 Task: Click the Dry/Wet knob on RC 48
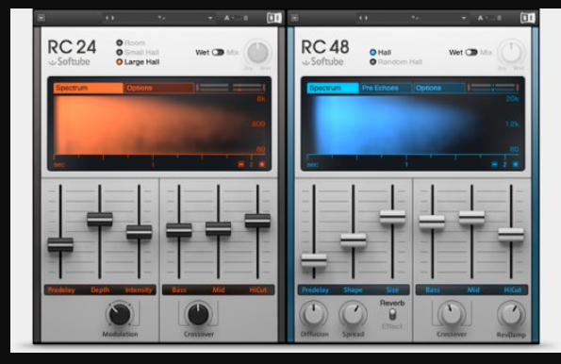[x=511, y=52]
